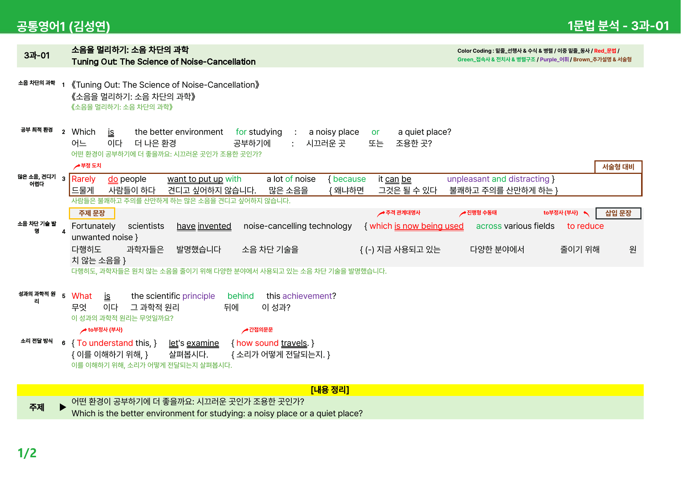Click the phrase a noisy place in sentence 2
The image size is (681, 481).
pyautogui.click(x=334, y=132)
